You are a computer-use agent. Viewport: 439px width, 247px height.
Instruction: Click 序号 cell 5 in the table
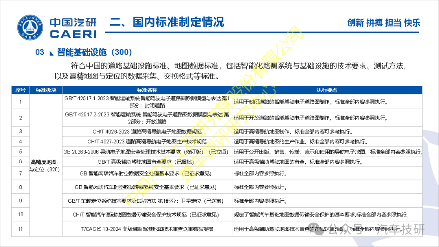20,152
